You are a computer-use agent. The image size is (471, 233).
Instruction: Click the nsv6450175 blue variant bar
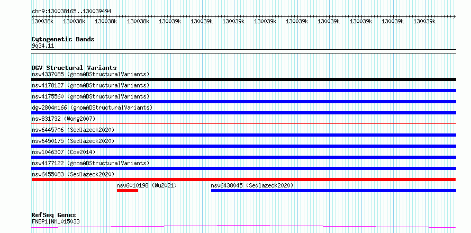[243, 146]
